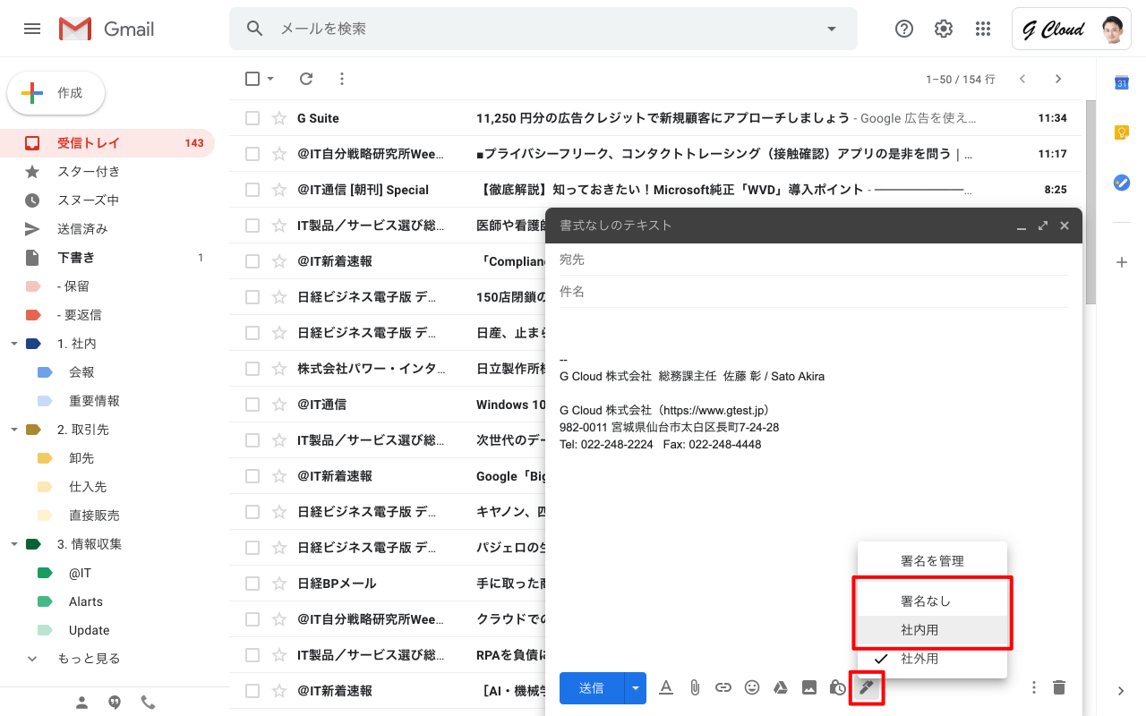
Task: Switch the compose window to full screen
Action: pos(1043,226)
